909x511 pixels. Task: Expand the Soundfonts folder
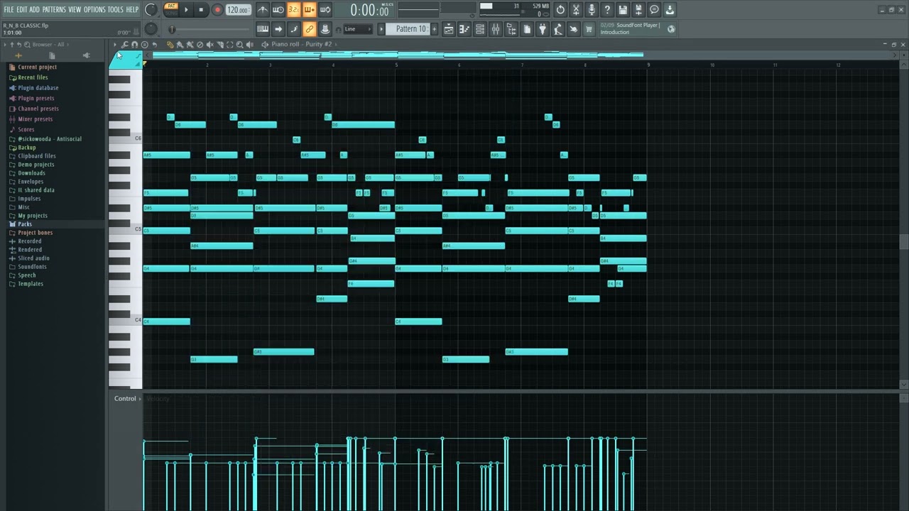[x=32, y=267]
